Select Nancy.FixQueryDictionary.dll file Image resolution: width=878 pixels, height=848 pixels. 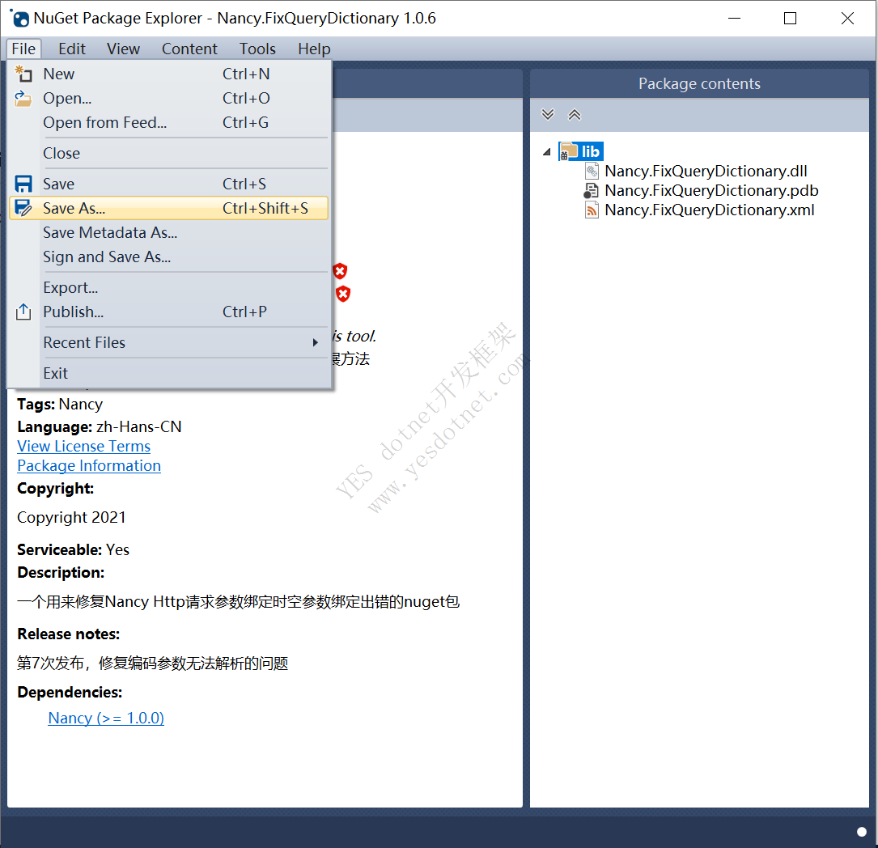point(706,172)
